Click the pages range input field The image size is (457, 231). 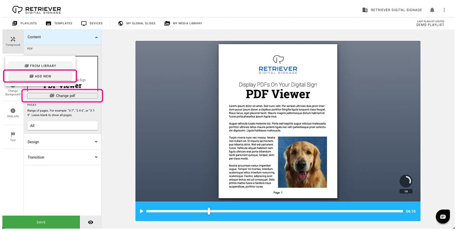pyautogui.click(x=62, y=125)
